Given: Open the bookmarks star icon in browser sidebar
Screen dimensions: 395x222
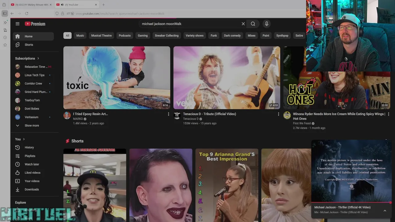Looking at the screenshot, I should tap(5, 45).
